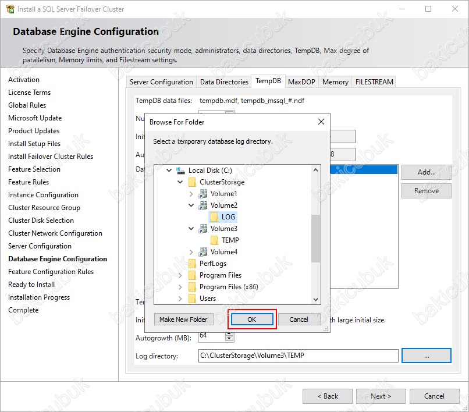Viewport: 469px width, 412px height.
Task: Click the Cluster Network Configuration step
Action: click(x=55, y=233)
